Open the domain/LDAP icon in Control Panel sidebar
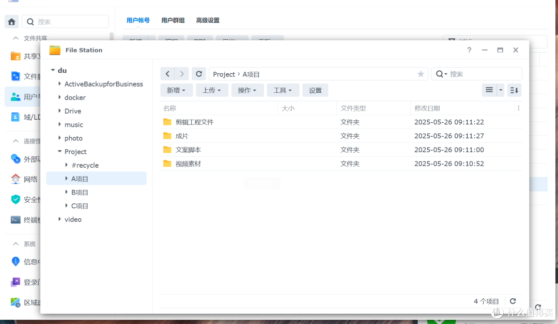 (16, 117)
